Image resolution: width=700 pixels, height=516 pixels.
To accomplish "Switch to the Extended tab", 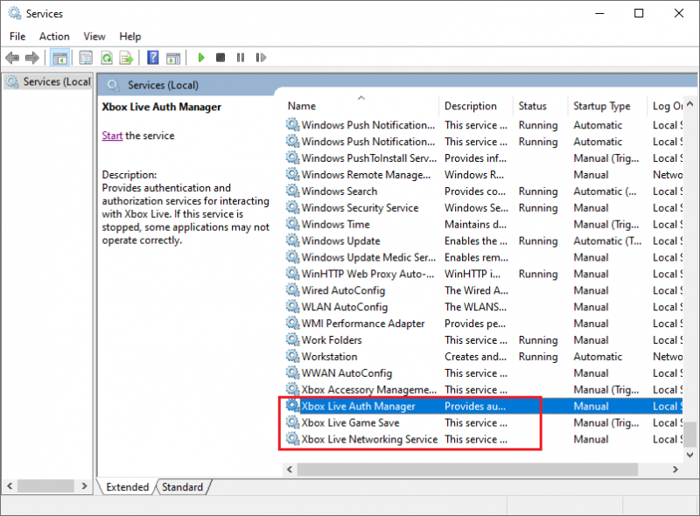I will tap(127, 487).
